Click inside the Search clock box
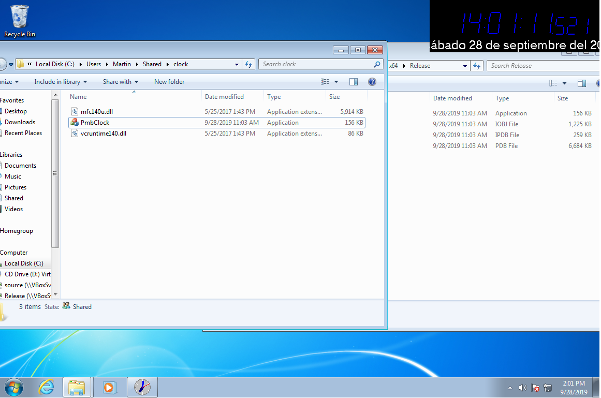The height and width of the screenshot is (398, 601). click(311, 64)
